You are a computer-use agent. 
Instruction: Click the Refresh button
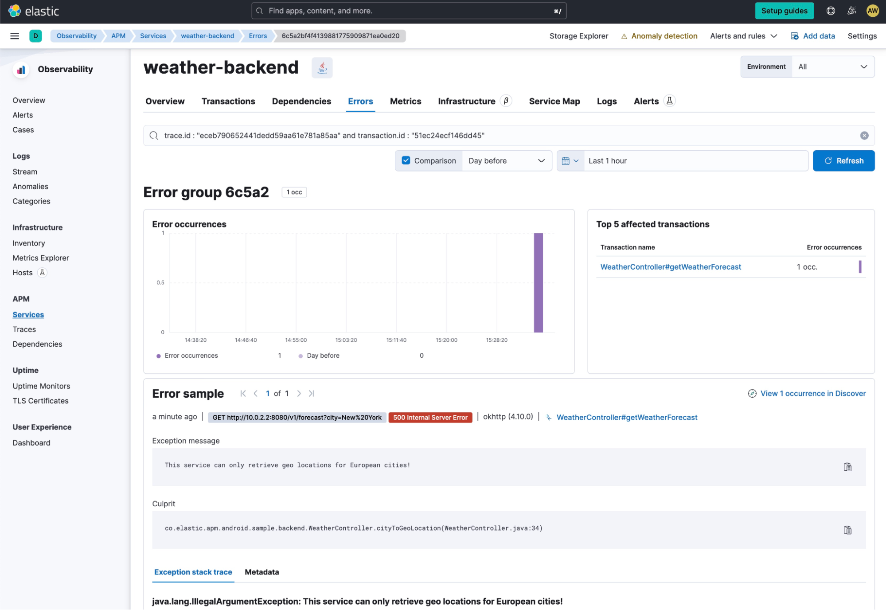pyautogui.click(x=843, y=161)
